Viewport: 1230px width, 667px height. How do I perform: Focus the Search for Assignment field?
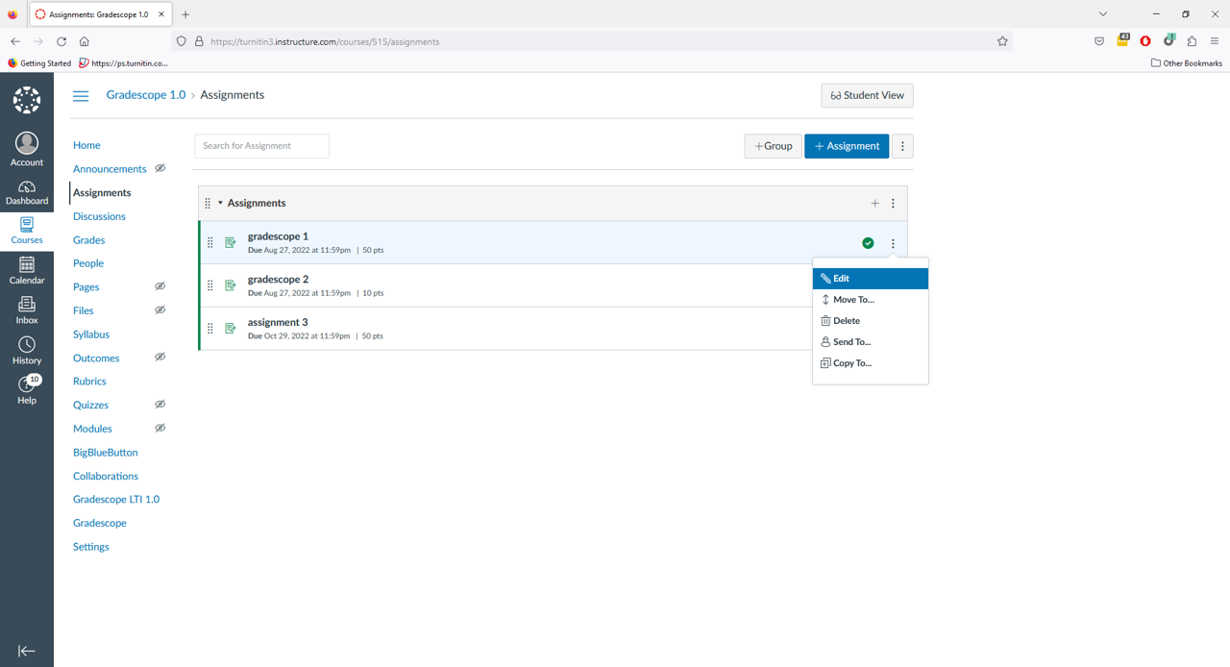(x=262, y=146)
